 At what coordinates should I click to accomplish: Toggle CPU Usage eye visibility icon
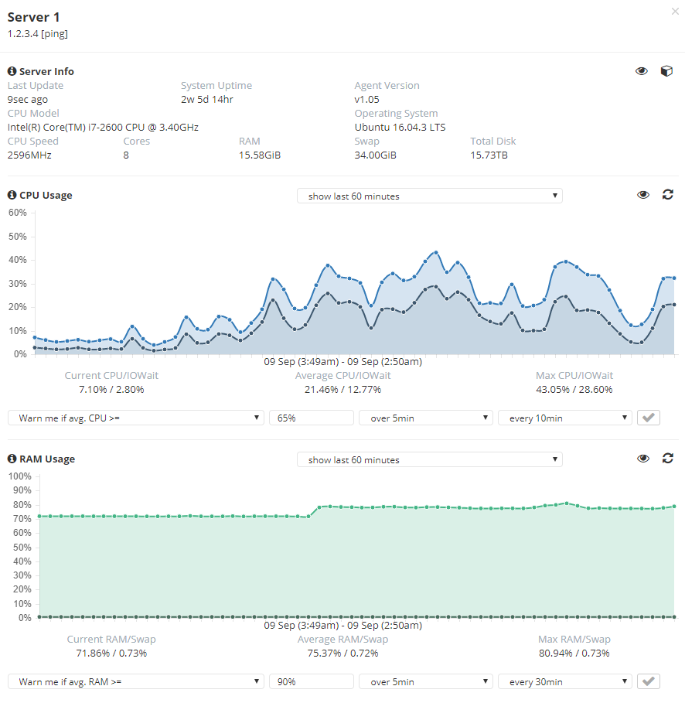tap(643, 195)
